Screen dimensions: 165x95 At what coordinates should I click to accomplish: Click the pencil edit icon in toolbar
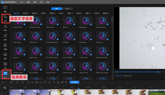18,82
